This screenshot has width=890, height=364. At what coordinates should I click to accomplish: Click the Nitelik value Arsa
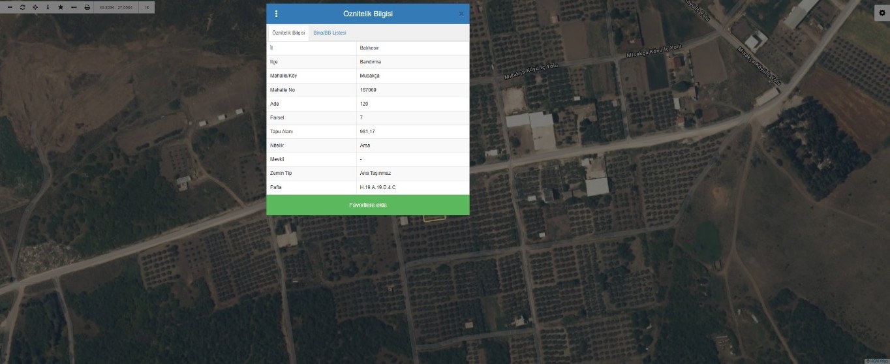(365, 146)
